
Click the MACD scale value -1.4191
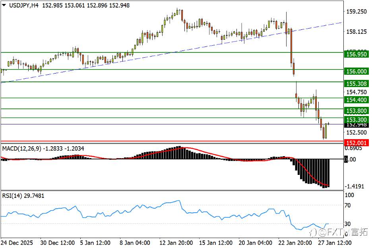[354, 186]
